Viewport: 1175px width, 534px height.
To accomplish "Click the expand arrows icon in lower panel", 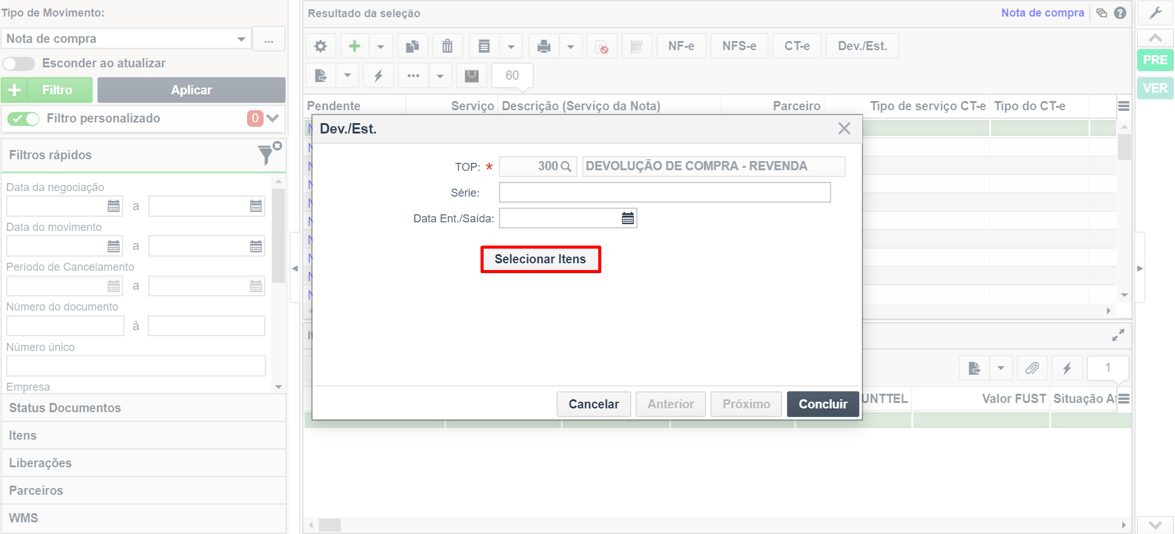I will coord(1118,335).
